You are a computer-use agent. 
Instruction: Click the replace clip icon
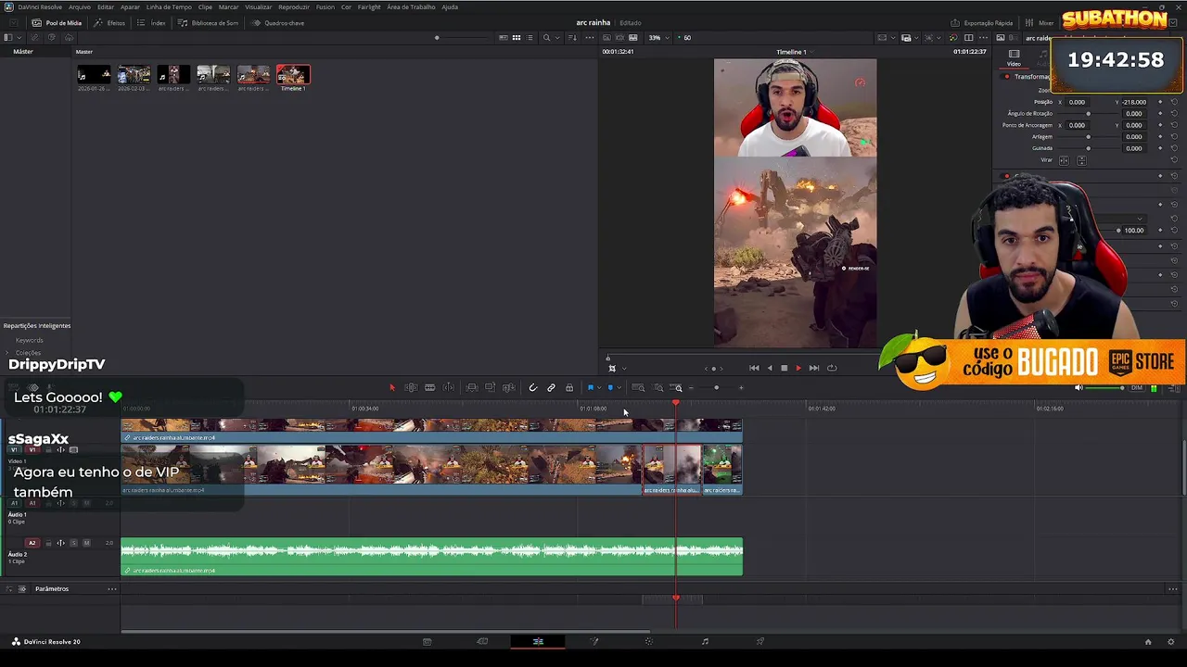[x=508, y=387]
